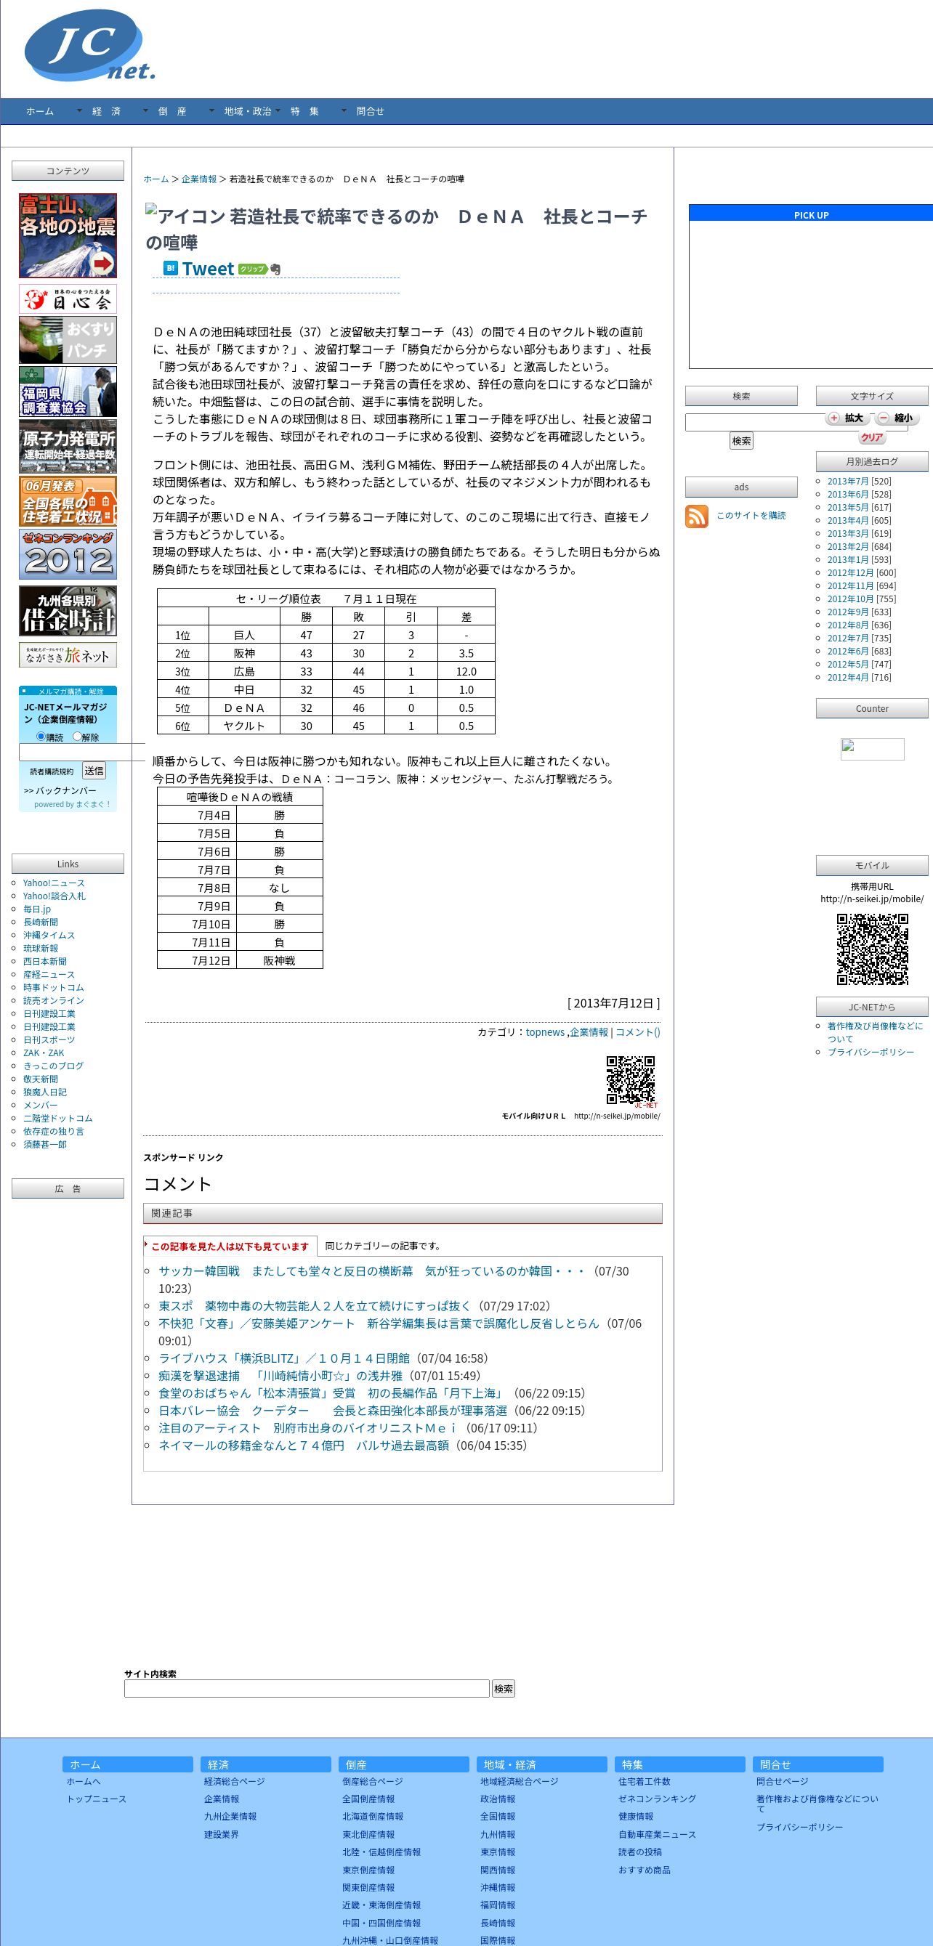The height and width of the screenshot is (1946, 933).
Task: Open 著作権及び肖像権などについて sidebar link
Action: [x=875, y=1033]
